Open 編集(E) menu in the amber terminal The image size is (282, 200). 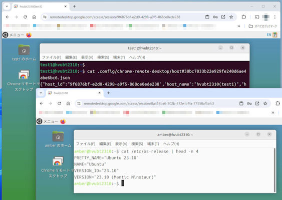pos(105,144)
